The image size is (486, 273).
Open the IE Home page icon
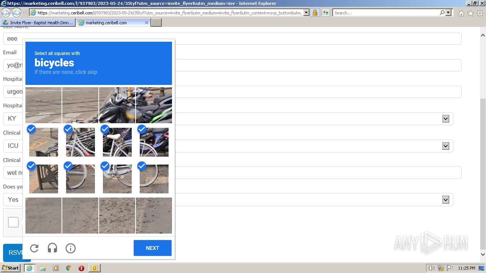[x=461, y=13]
